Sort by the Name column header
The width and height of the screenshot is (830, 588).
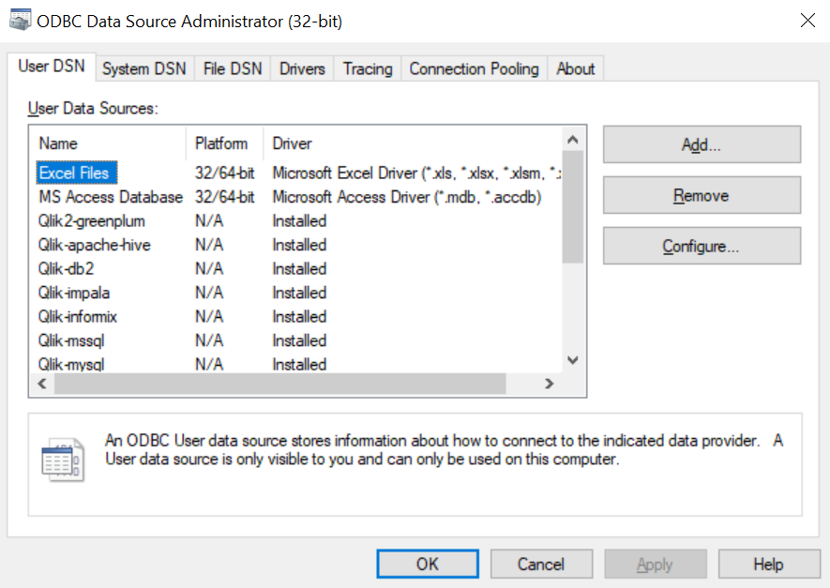[109, 143]
